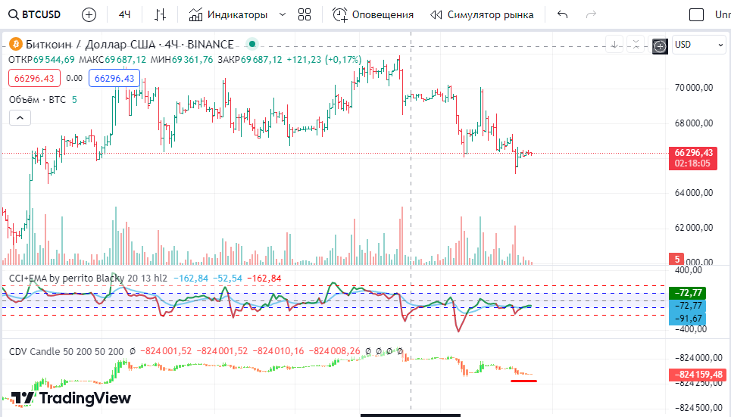The height and width of the screenshot is (417, 731).
Task: Open the Индикаторы indicators dialog
Action: click(229, 15)
